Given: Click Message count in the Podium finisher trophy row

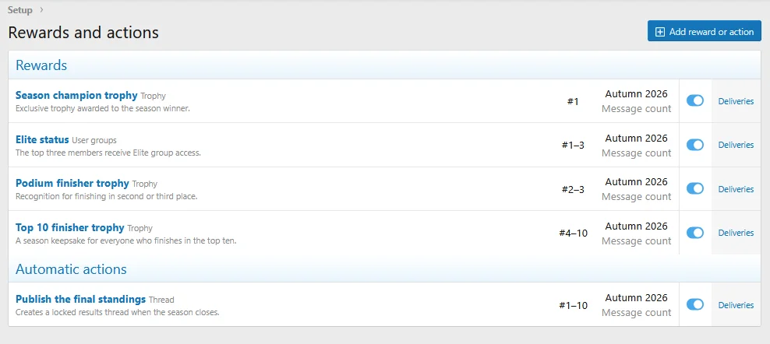Looking at the screenshot, I should [x=636, y=197].
